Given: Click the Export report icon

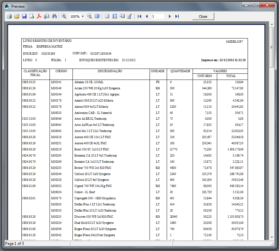Looking at the screenshot, I should [x=32, y=16].
